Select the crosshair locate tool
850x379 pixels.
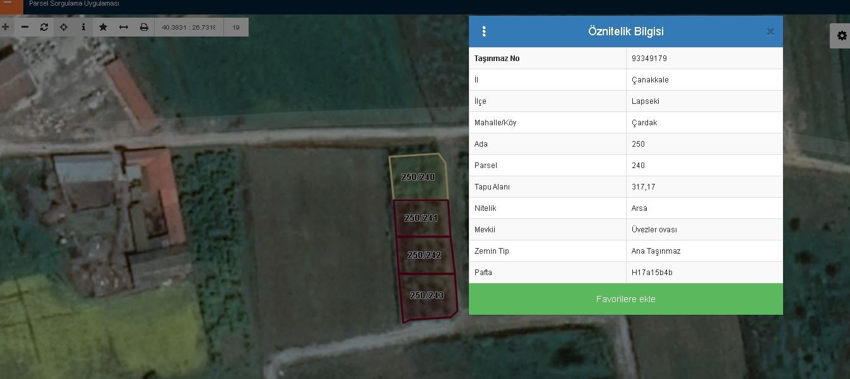[x=64, y=27]
